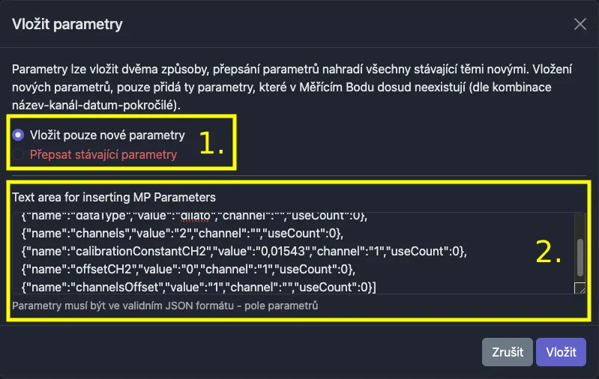Click the 'Text area for inserting MP Parameters' label
The height and width of the screenshot is (379, 599).
pos(114,198)
